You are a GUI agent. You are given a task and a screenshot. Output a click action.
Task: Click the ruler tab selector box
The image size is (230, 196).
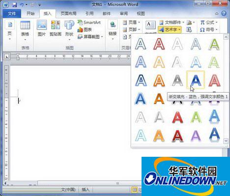(x=7, y=56)
